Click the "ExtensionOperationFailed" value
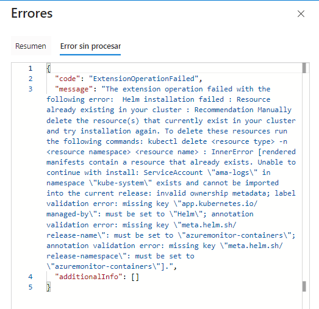Viewport: 319px width, 309px height. (143, 79)
